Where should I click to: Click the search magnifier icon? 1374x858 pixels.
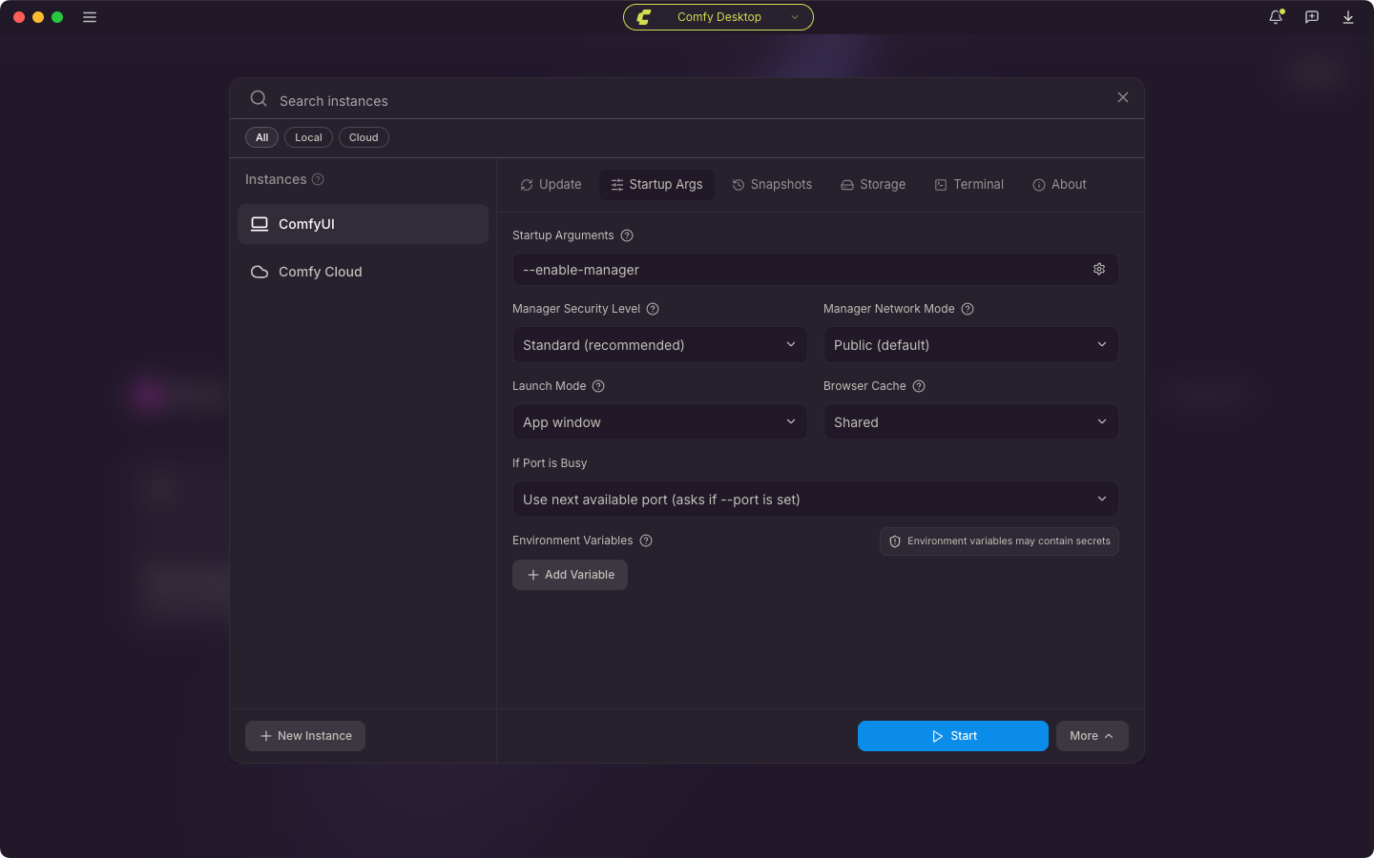pyautogui.click(x=259, y=98)
